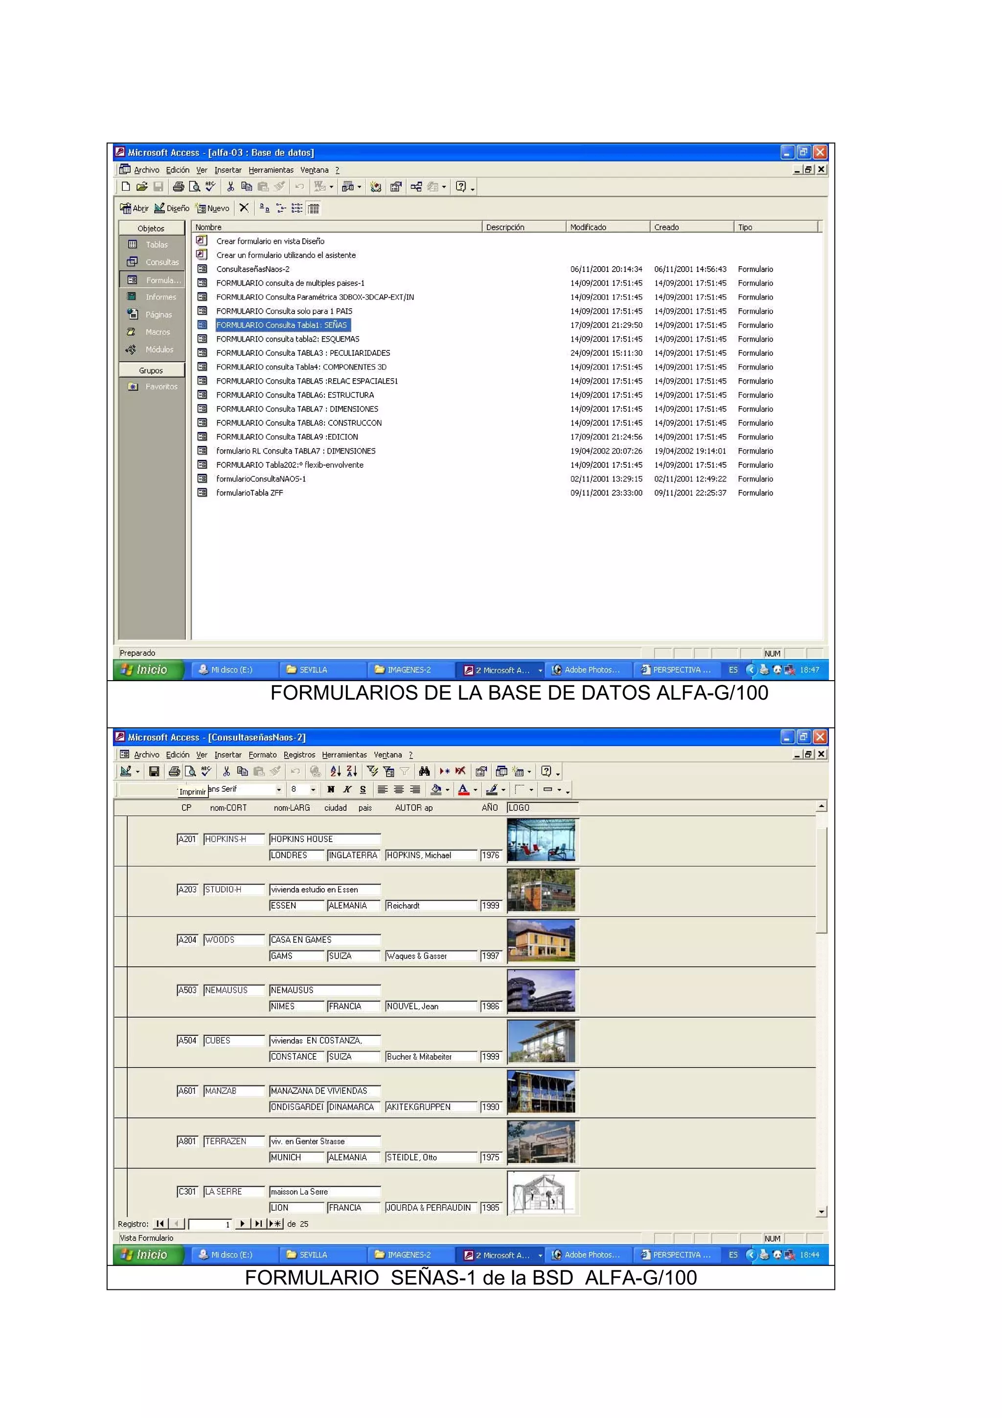Apply the red font color button

464,789
